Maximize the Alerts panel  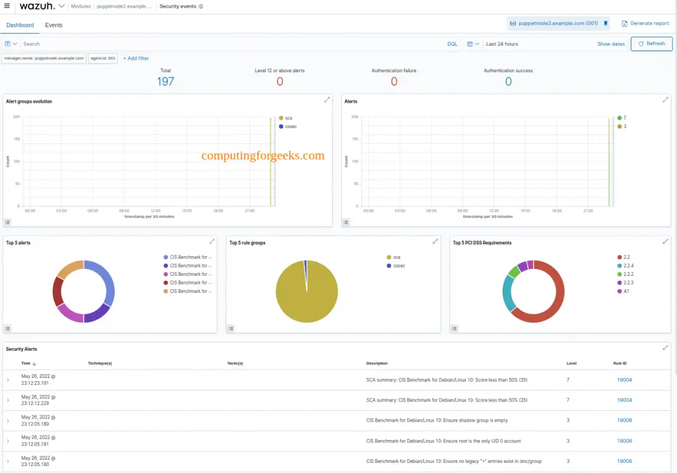coord(665,100)
